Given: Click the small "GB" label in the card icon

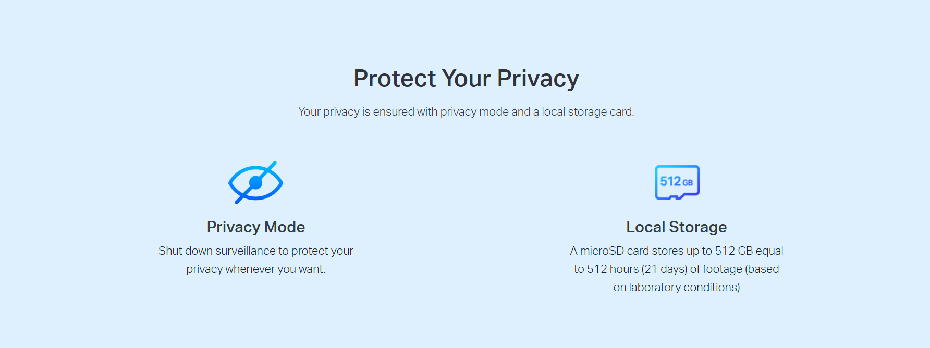Looking at the screenshot, I should 688,183.
